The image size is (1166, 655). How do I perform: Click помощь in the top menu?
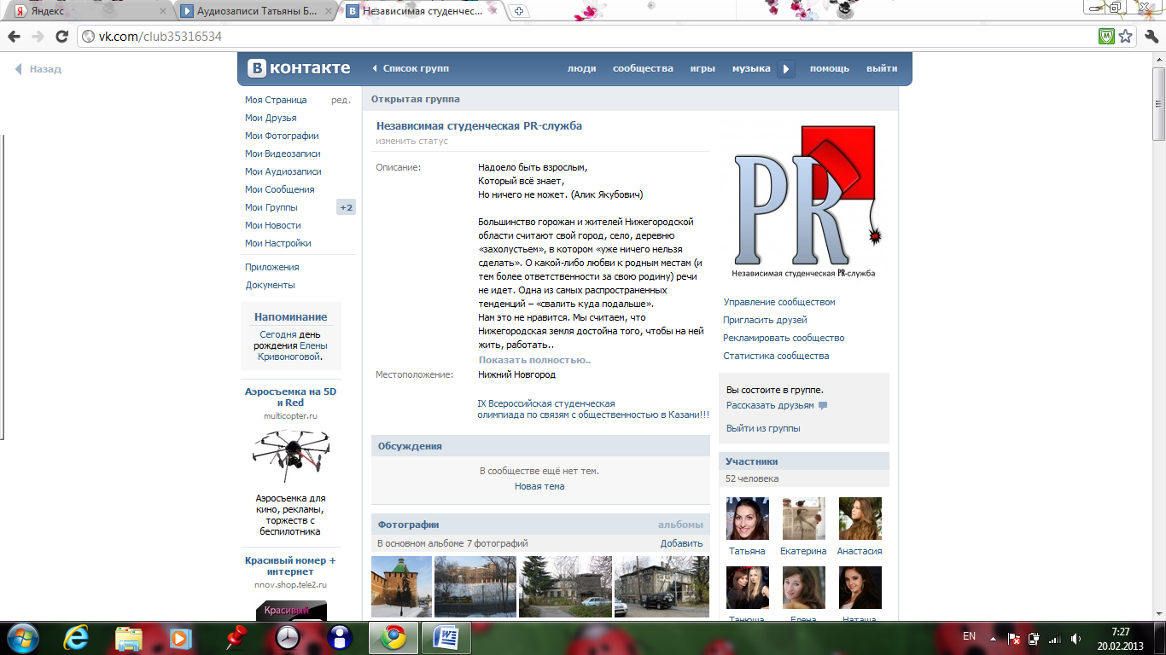830,69
